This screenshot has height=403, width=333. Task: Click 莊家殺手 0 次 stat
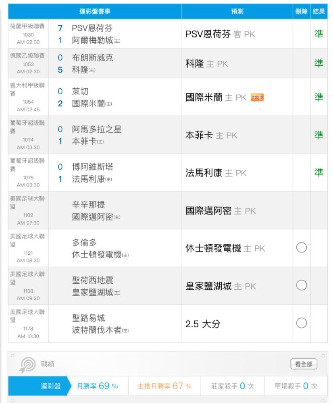[x=229, y=386]
